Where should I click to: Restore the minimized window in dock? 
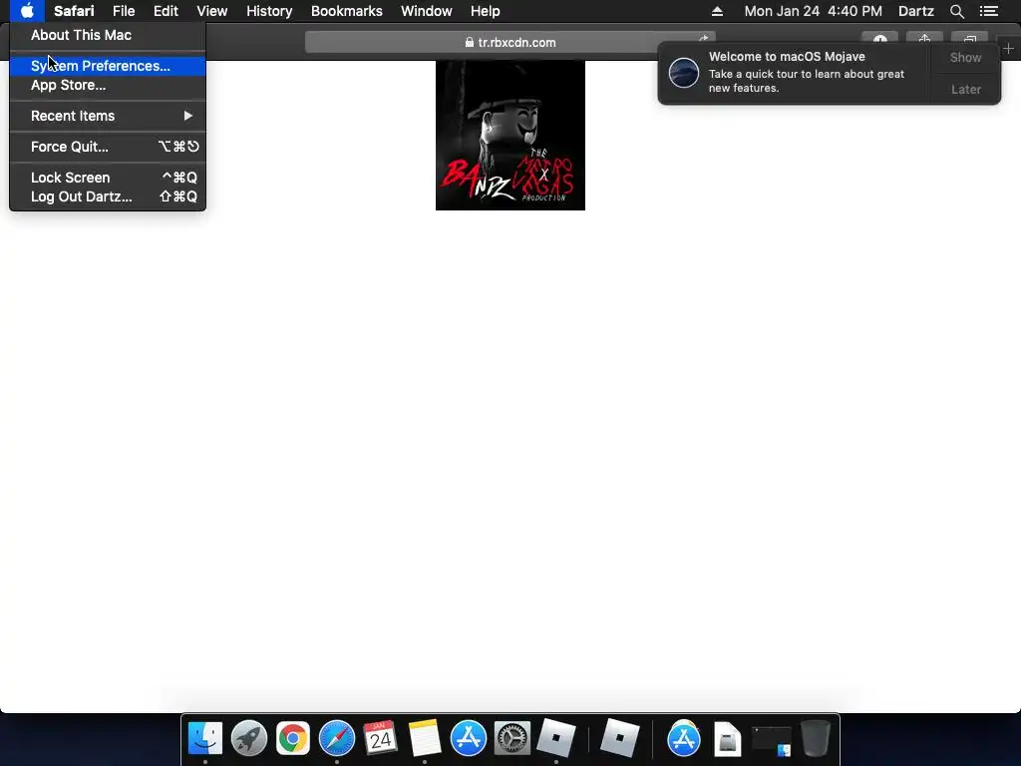coord(772,741)
